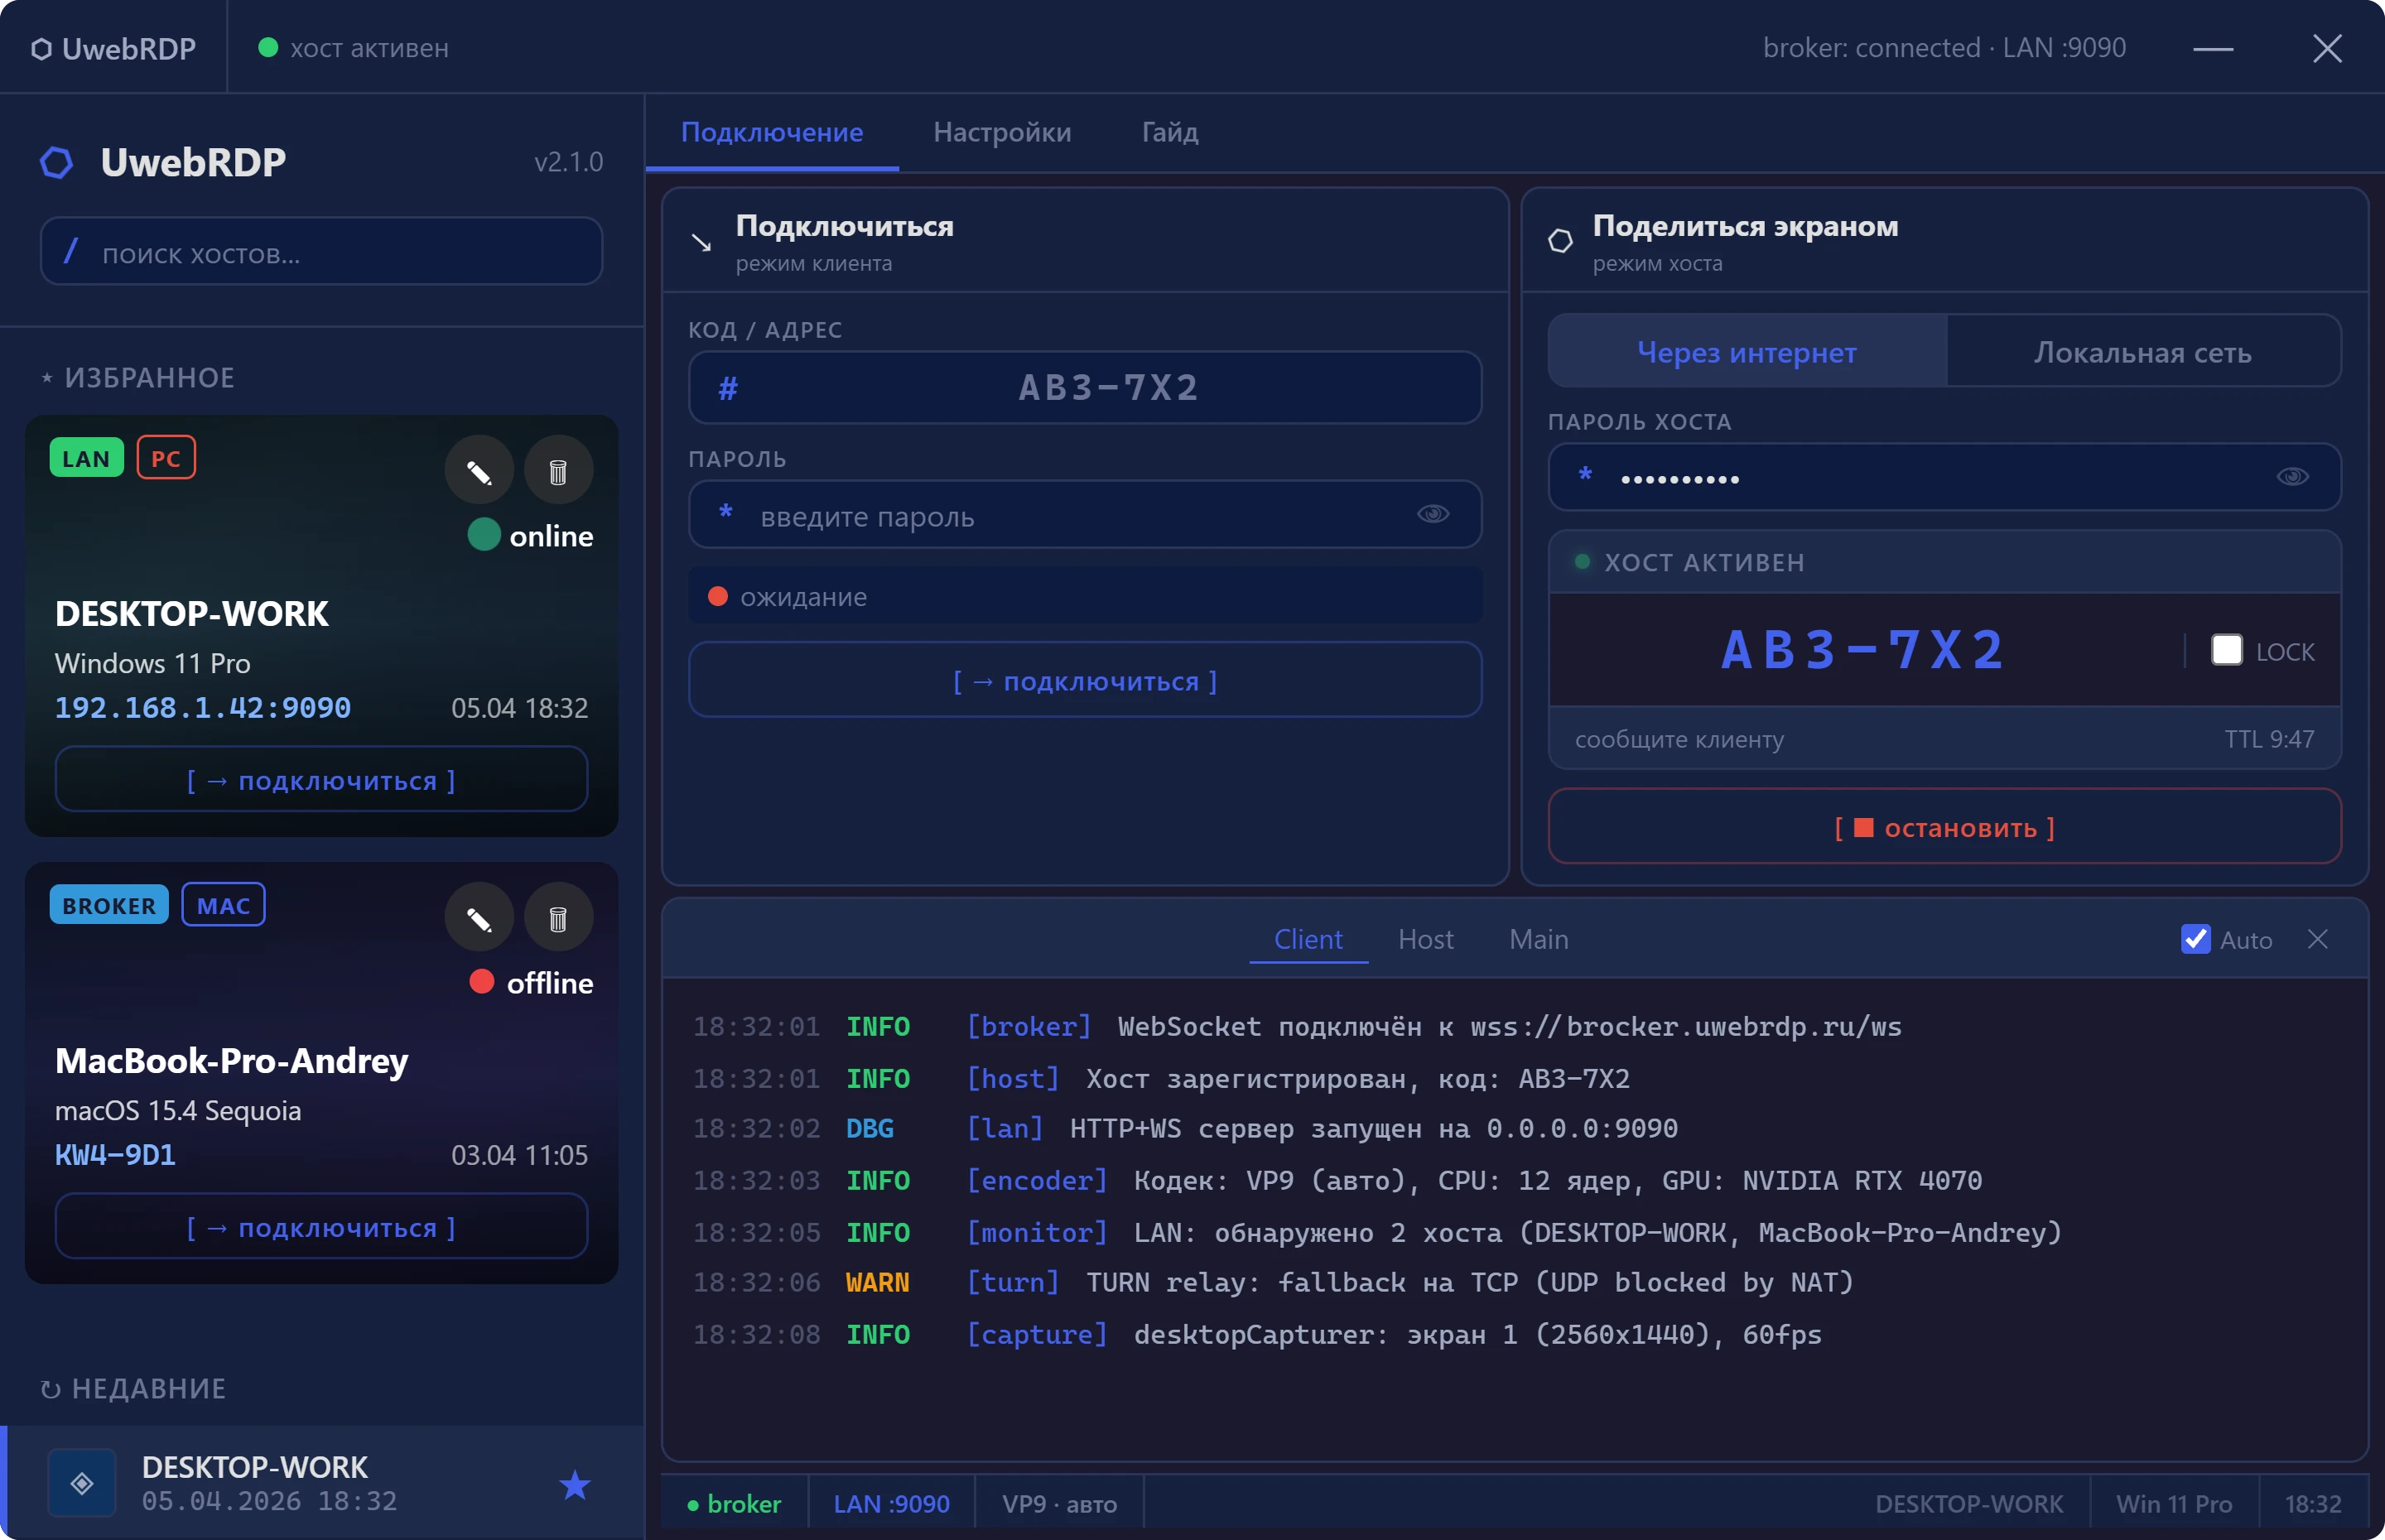Click the diamond icon of recent DESKTOP-WORK
2385x1540 pixels.
tap(82, 1483)
